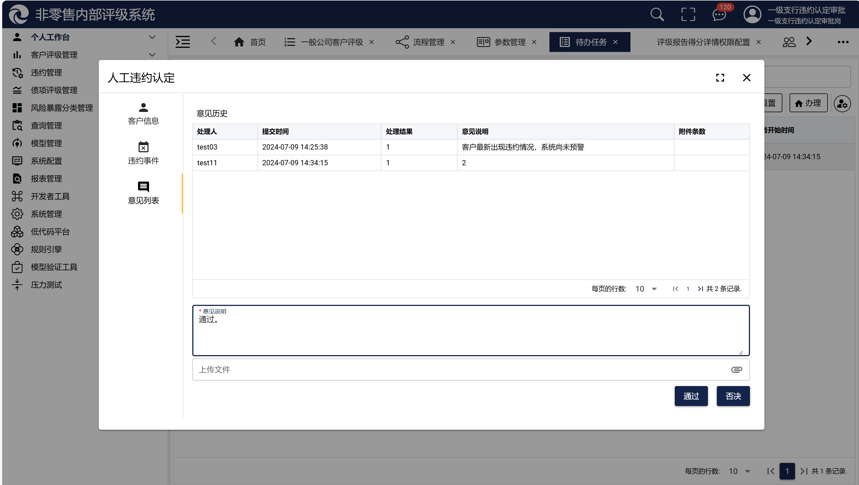Open 违约事件 section in dialog

(x=143, y=154)
